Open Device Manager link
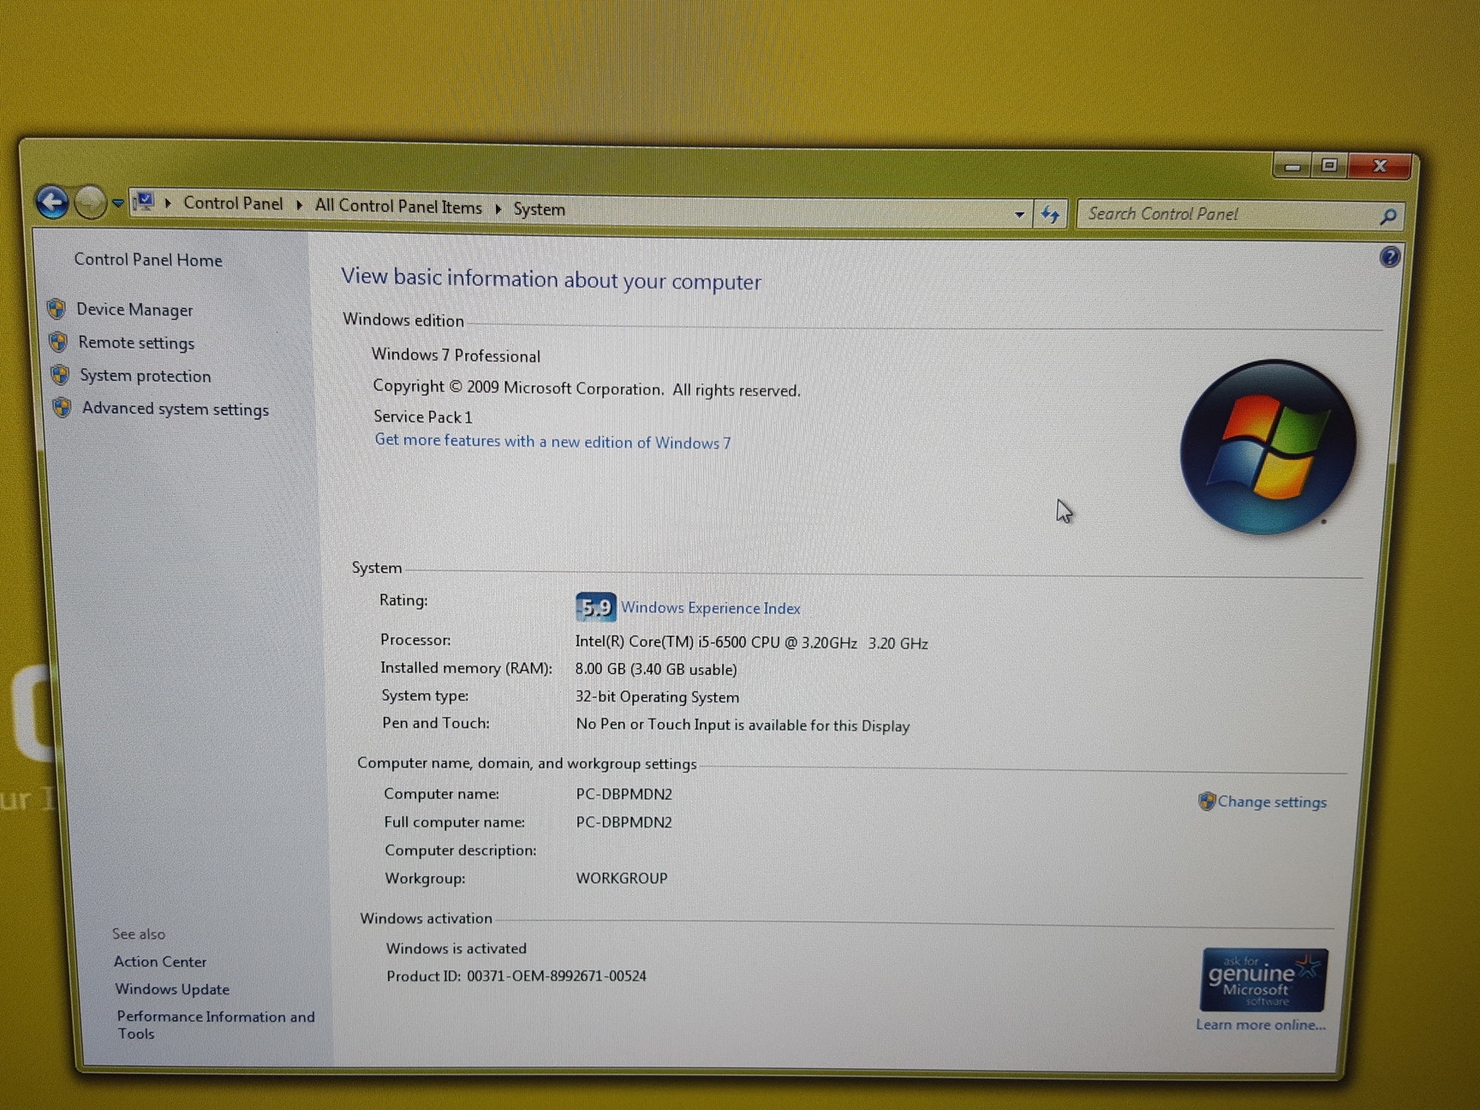This screenshot has width=1480, height=1110. click(x=134, y=310)
